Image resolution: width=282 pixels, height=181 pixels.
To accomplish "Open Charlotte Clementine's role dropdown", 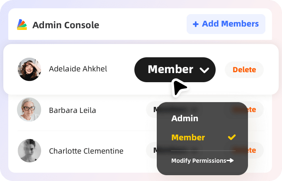I will pos(152,150).
